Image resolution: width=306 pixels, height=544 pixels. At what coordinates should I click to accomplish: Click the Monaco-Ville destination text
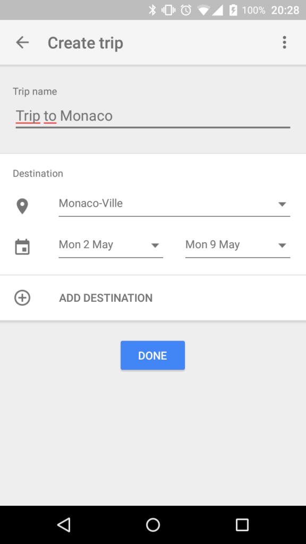[90, 203]
